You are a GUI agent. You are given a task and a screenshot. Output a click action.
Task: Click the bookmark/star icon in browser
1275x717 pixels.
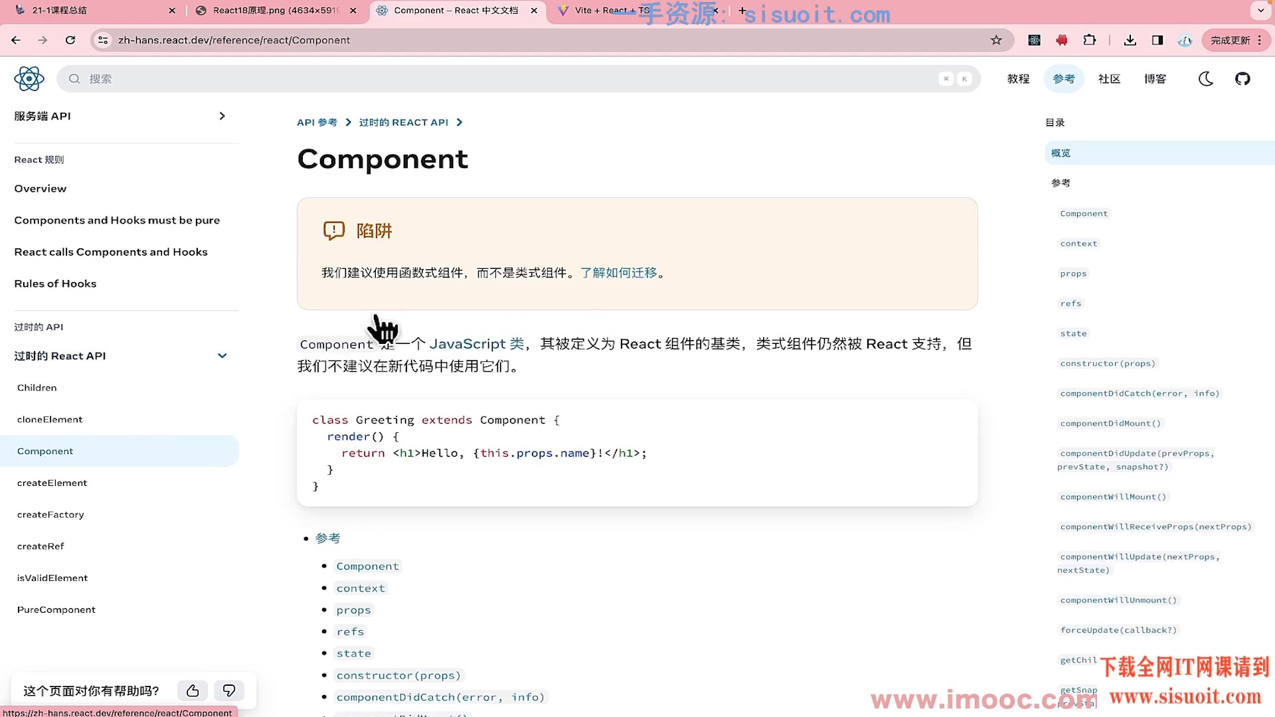point(997,40)
